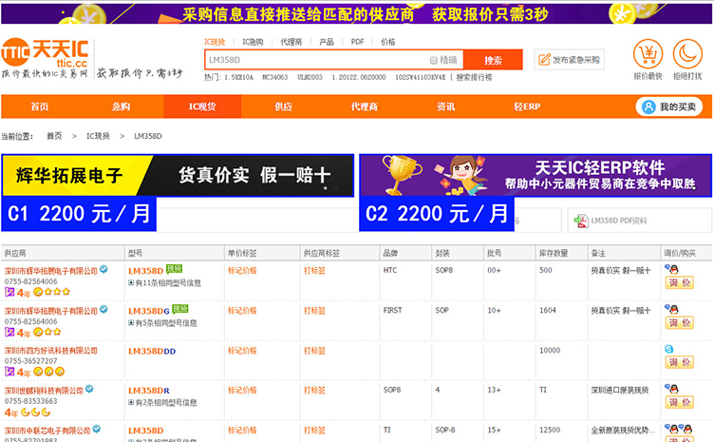This screenshot has height=442, width=714.
Task: Open 首页 in the orange navigation bar
Action: pyautogui.click(x=40, y=106)
